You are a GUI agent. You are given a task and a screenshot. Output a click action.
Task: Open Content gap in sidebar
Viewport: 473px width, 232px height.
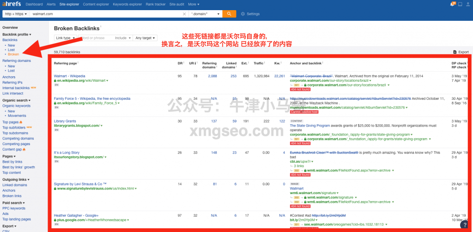pyautogui.click(x=12, y=149)
